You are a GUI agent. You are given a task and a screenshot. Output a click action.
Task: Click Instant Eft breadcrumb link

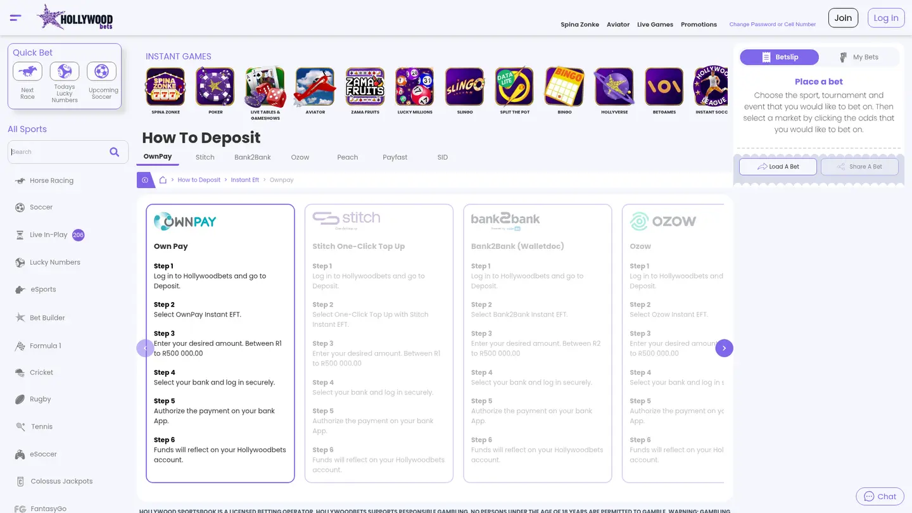coord(245,180)
